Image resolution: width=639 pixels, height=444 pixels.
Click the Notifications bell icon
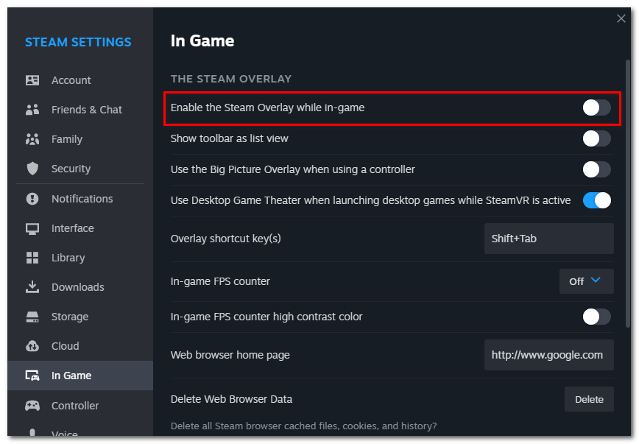pyautogui.click(x=33, y=198)
